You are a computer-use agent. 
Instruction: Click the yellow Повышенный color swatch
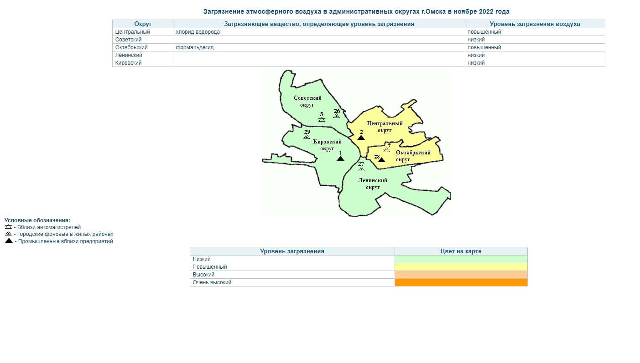(x=461, y=267)
